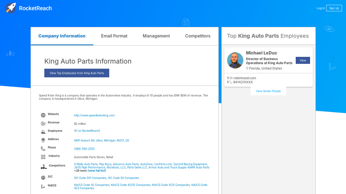Click the phone icon beside 941421XXXX

click(x=231, y=82)
